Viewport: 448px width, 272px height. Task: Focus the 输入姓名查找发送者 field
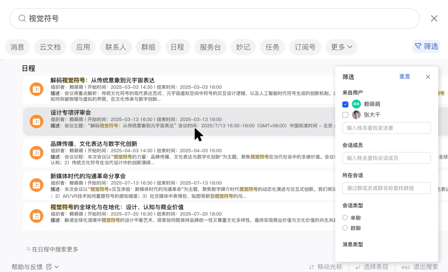(386, 128)
